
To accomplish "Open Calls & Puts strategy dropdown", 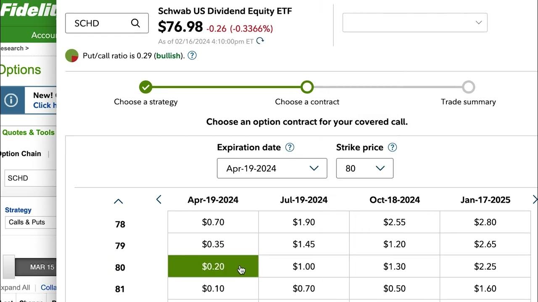I will (30, 222).
